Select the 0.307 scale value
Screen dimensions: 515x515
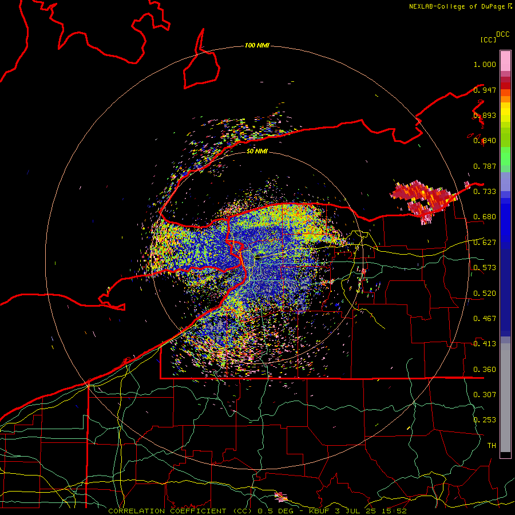coord(485,394)
